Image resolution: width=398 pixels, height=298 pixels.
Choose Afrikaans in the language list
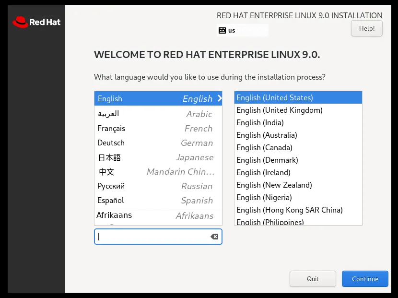158,215
